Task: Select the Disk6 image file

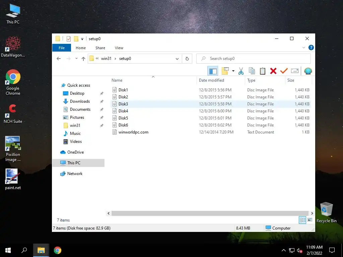Action: tap(123, 125)
